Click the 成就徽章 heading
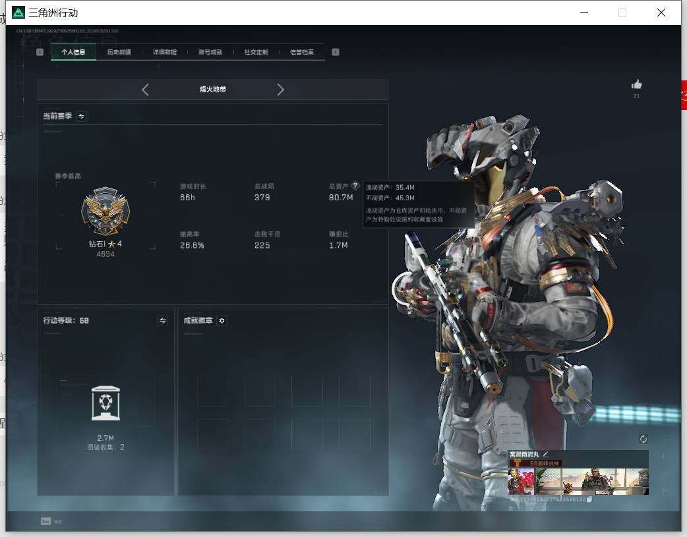687x537 pixels. click(198, 321)
